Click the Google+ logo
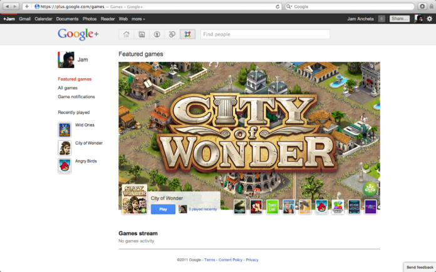 [78, 34]
